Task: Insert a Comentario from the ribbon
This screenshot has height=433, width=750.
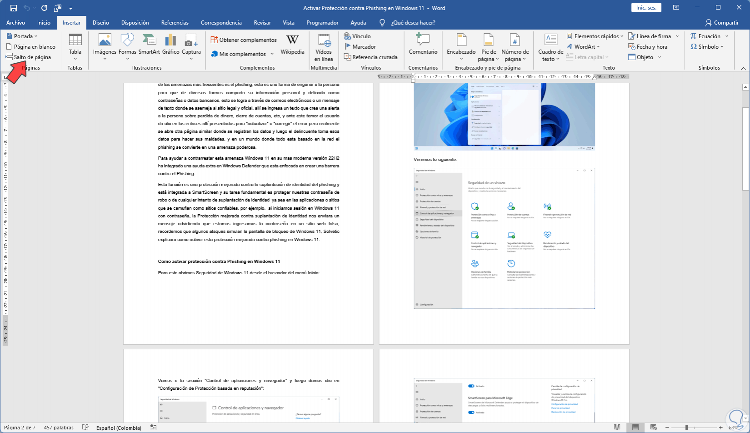Action: [x=423, y=45]
